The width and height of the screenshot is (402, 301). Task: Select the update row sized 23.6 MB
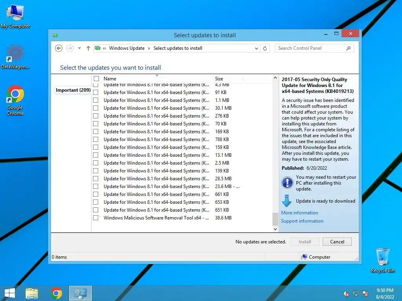182,187
